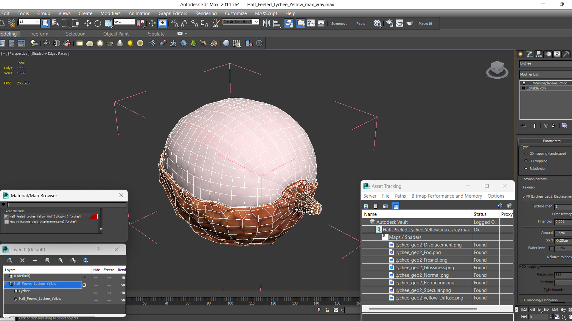Click the red swatch of Half_Peeled_Lychee_Yellow_MAT
This screenshot has width=572, height=321.
(93, 217)
